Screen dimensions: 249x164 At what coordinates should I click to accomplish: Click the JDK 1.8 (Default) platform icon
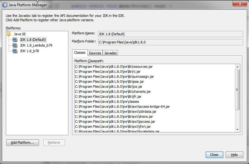coord(15,40)
